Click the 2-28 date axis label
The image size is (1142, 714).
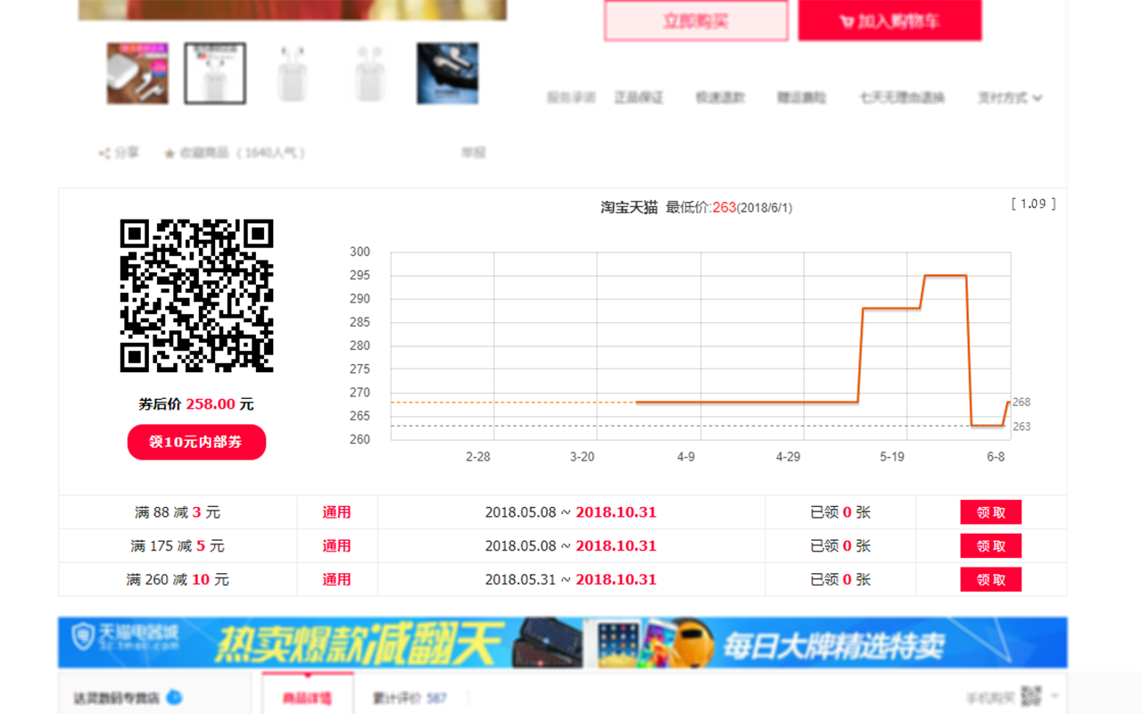point(478,456)
